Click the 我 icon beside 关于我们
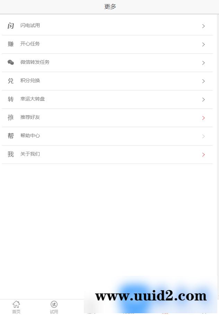Screen dimensions: 219x315 (x=10, y=154)
